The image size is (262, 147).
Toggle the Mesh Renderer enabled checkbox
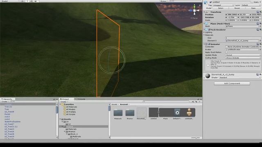coord(209,30)
